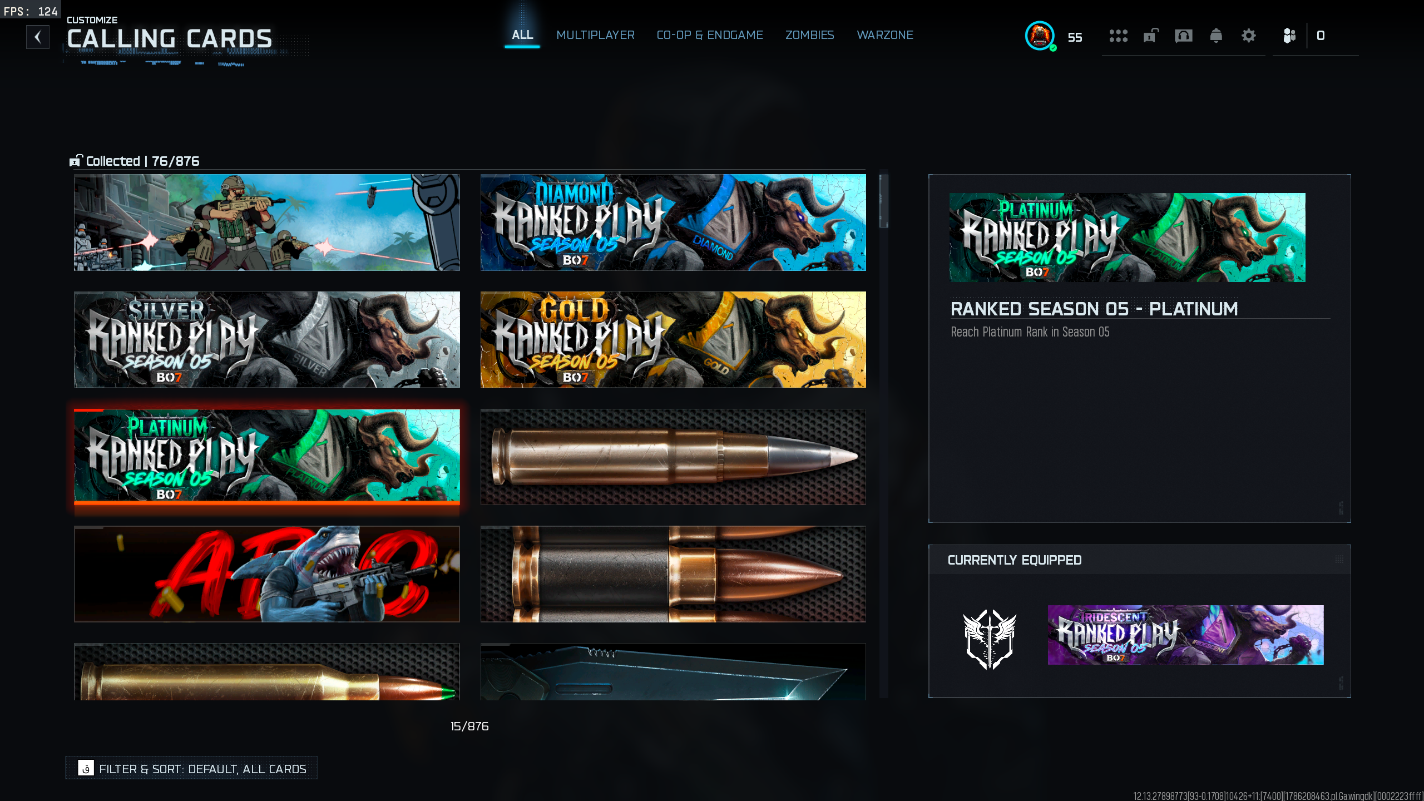Select the shark with rifle calling card
The width and height of the screenshot is (1424, 801).
[x=267, y=574]
